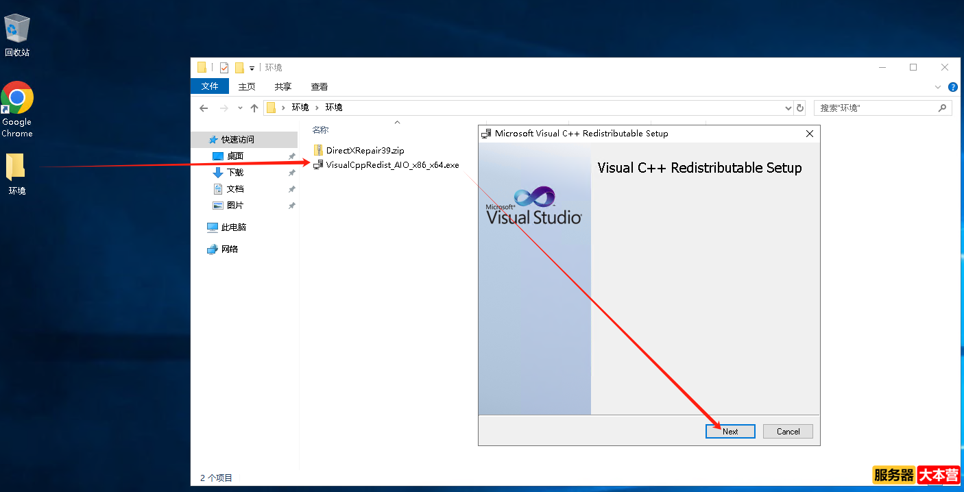Open the Recycle Bin desktop icon
The width and height of the screenshot is (964, 492).
pyautogui.click(x=17, y=34)
